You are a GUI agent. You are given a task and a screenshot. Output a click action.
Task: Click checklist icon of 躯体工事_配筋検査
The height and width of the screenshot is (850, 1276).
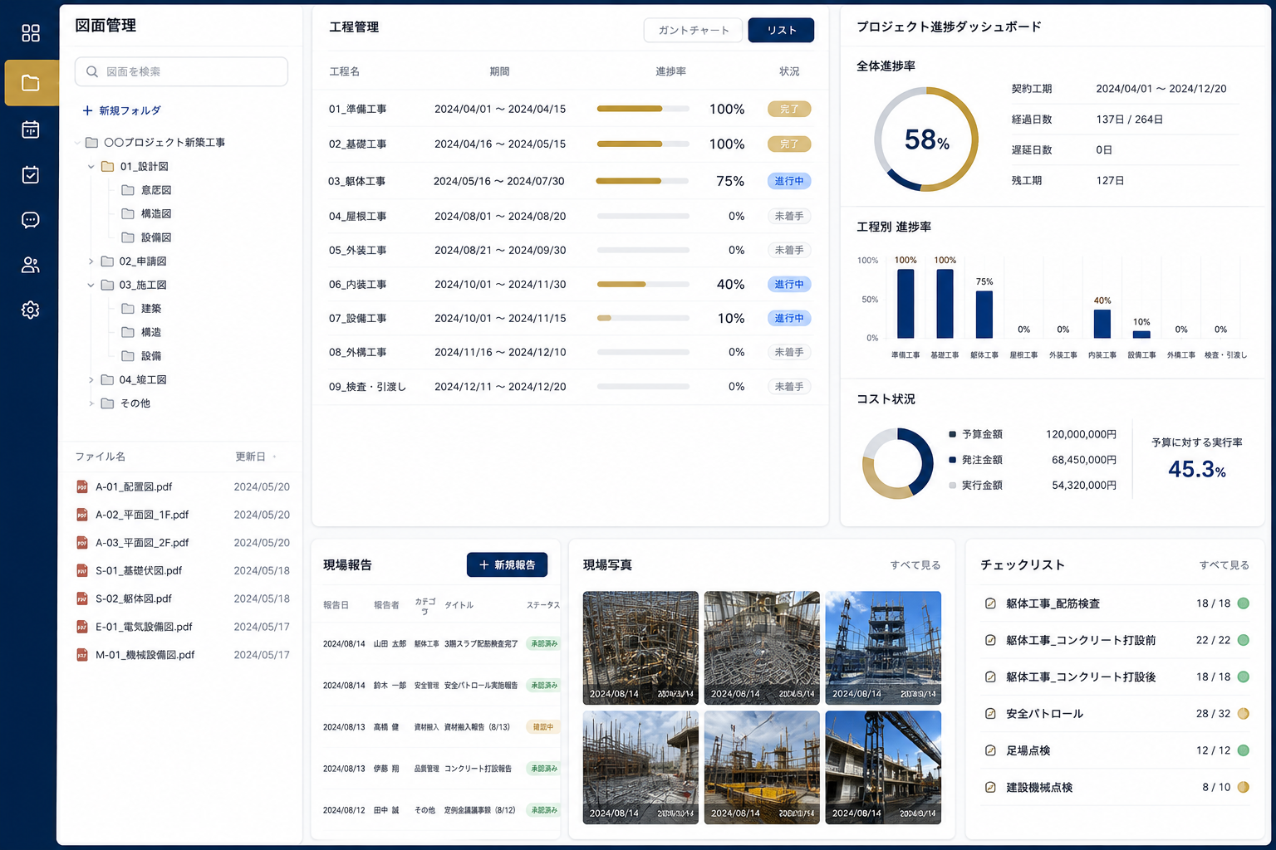tap(990, 603)
